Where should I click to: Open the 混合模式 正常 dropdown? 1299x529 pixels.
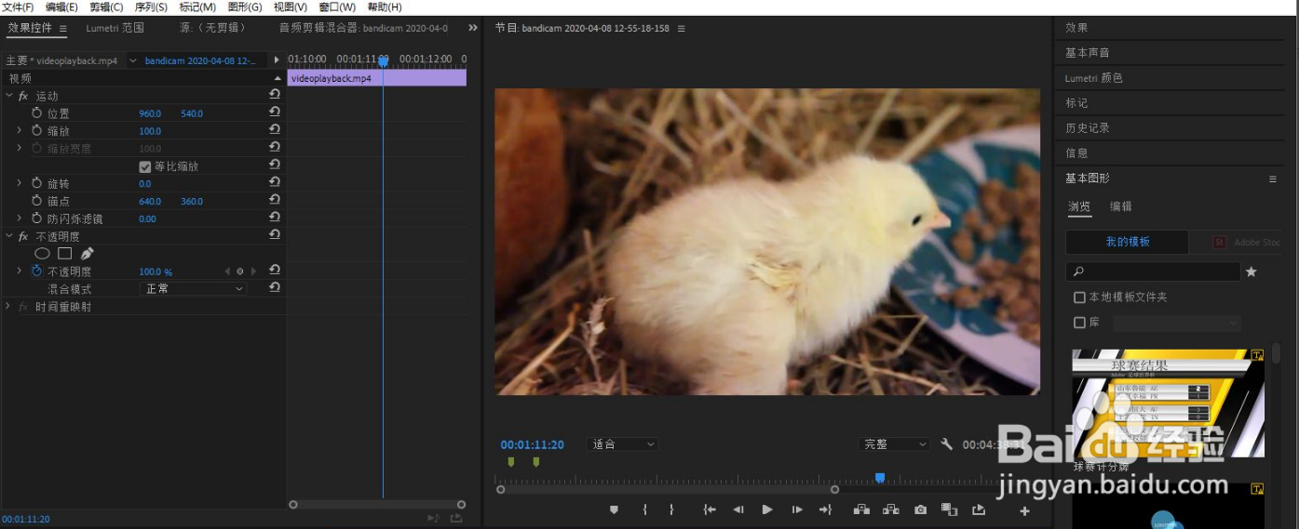(x=193, y=289)
